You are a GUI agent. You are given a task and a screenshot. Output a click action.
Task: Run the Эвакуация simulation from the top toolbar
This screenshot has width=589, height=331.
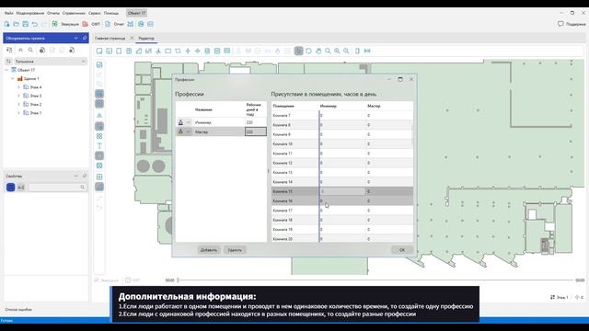65,24
